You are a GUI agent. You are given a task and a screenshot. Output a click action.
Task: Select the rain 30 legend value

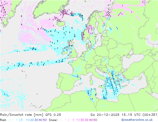point(36,120)
